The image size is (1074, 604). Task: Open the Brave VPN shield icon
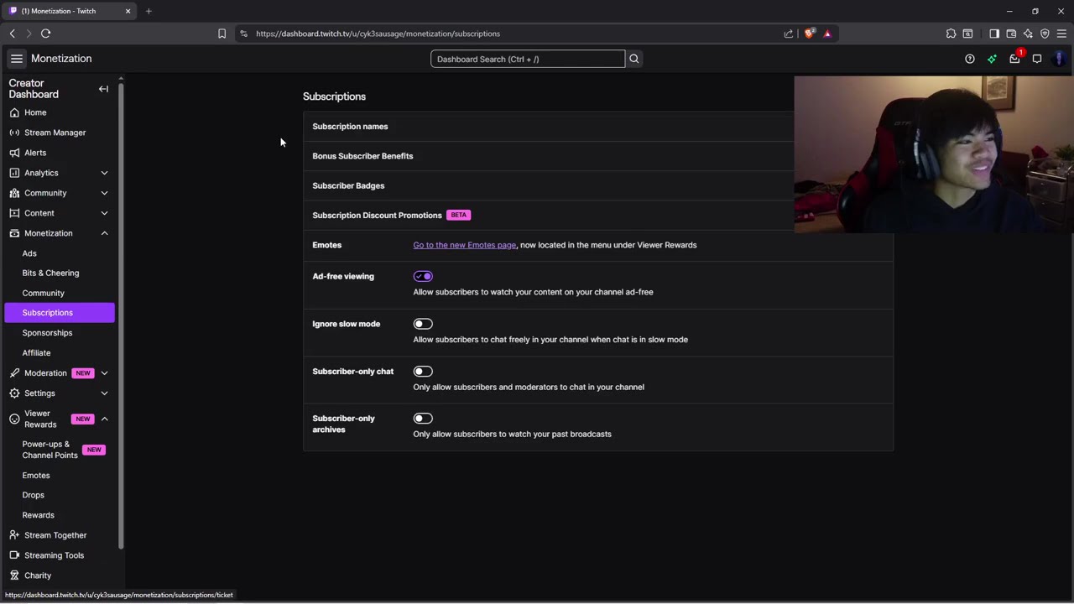pyautogui.click(x=1045, y=34)
